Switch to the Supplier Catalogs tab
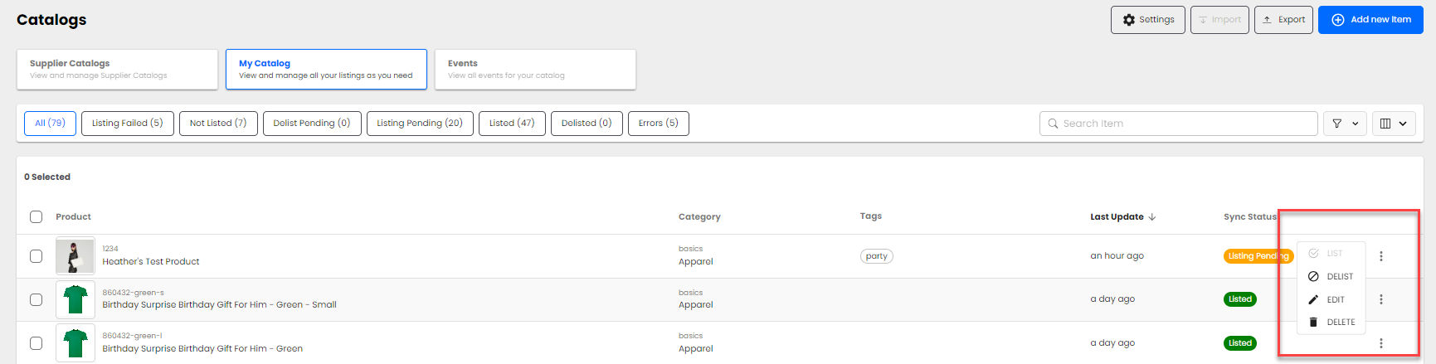The width and height of the screenshot is (1436, 364). 117,69
